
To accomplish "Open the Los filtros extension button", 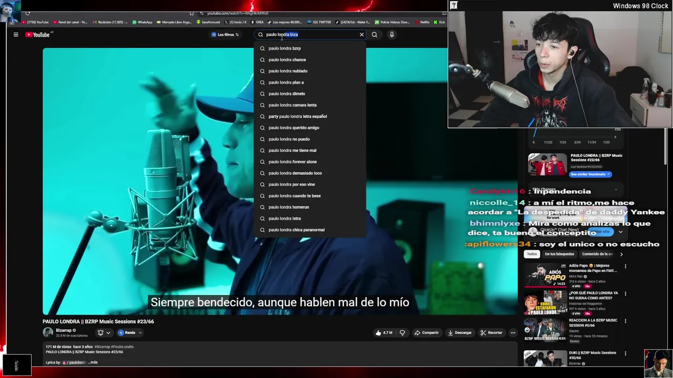I will (x=225, y=35).
